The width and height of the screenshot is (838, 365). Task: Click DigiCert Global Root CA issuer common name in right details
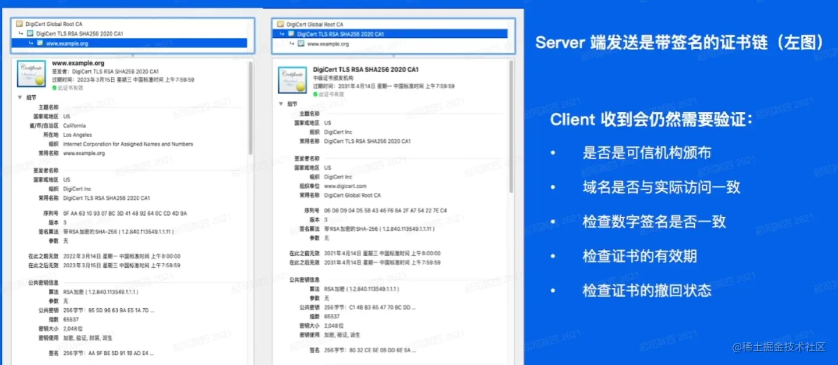click(x=352, y=195)
